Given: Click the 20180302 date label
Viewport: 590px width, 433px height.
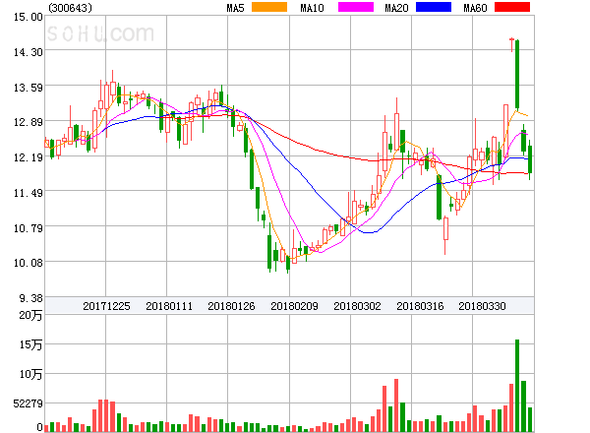Looking at the screenshot, I should (357, 306).
